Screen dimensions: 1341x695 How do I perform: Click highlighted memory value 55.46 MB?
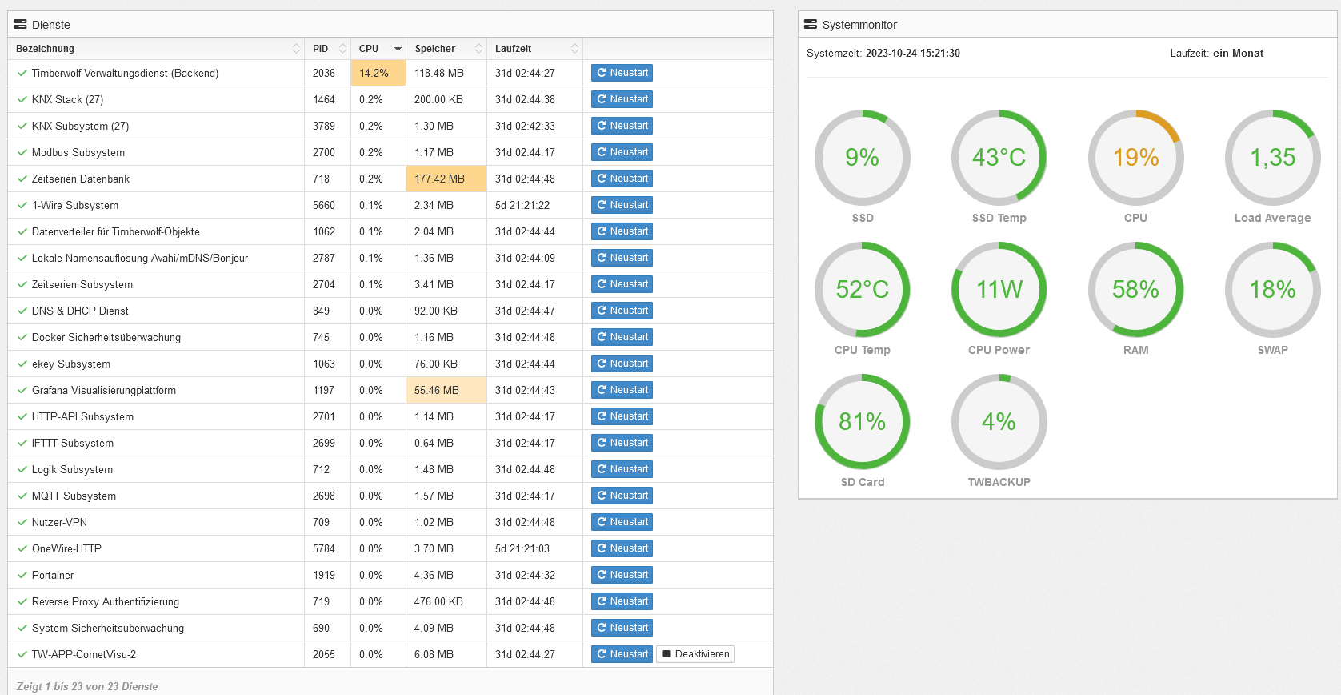tap(446, 390)
